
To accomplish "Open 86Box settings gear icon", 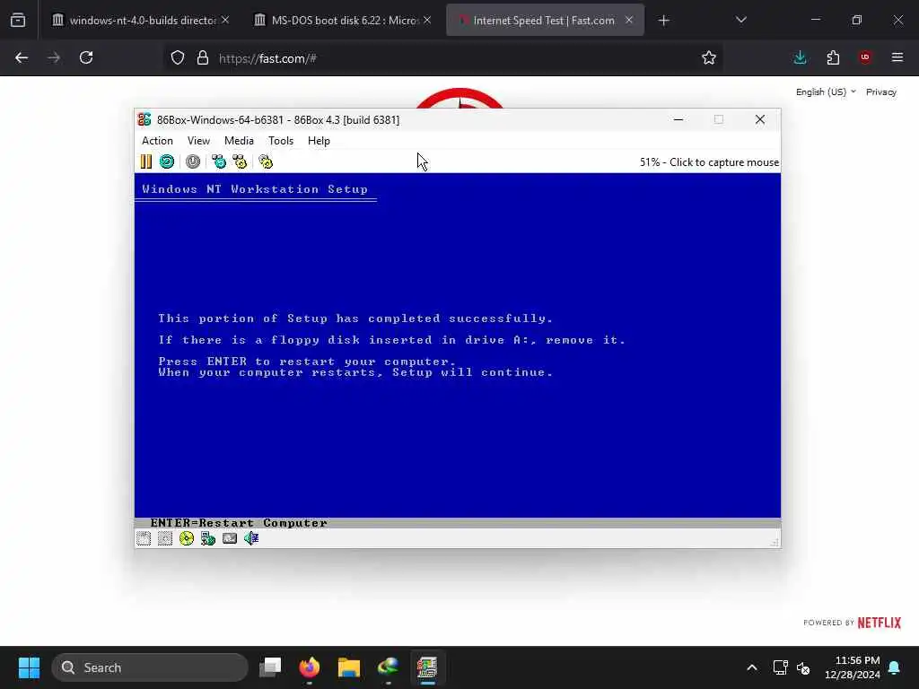I will [266, 161].
